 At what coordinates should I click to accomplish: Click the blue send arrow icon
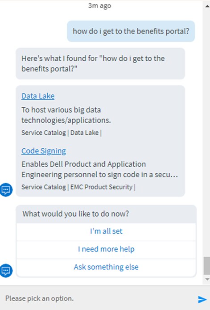(x=202, y=299)
